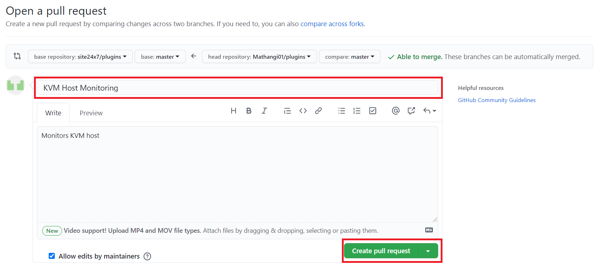Expand the compare: master branch dropdown
The image size is (600, 265).
point(349,57)
